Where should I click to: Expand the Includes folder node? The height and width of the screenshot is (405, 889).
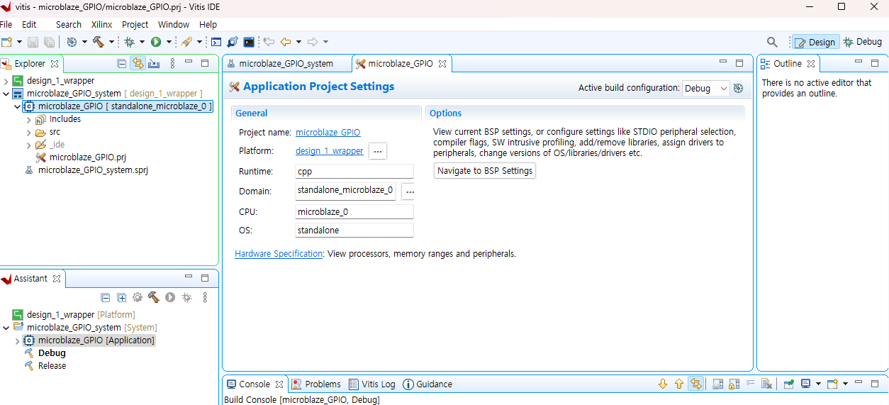[29, 119]
